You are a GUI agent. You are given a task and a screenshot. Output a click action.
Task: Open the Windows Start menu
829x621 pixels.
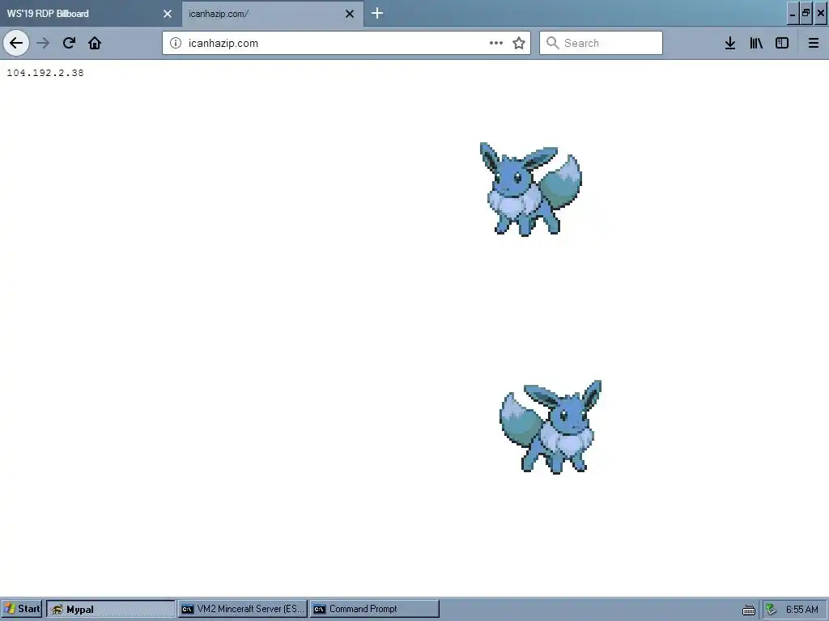22,609
